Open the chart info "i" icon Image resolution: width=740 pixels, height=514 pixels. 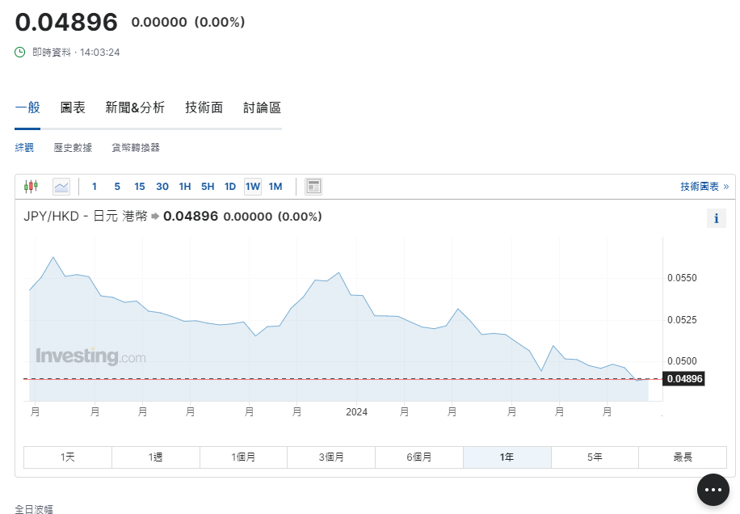coord(717,217)
